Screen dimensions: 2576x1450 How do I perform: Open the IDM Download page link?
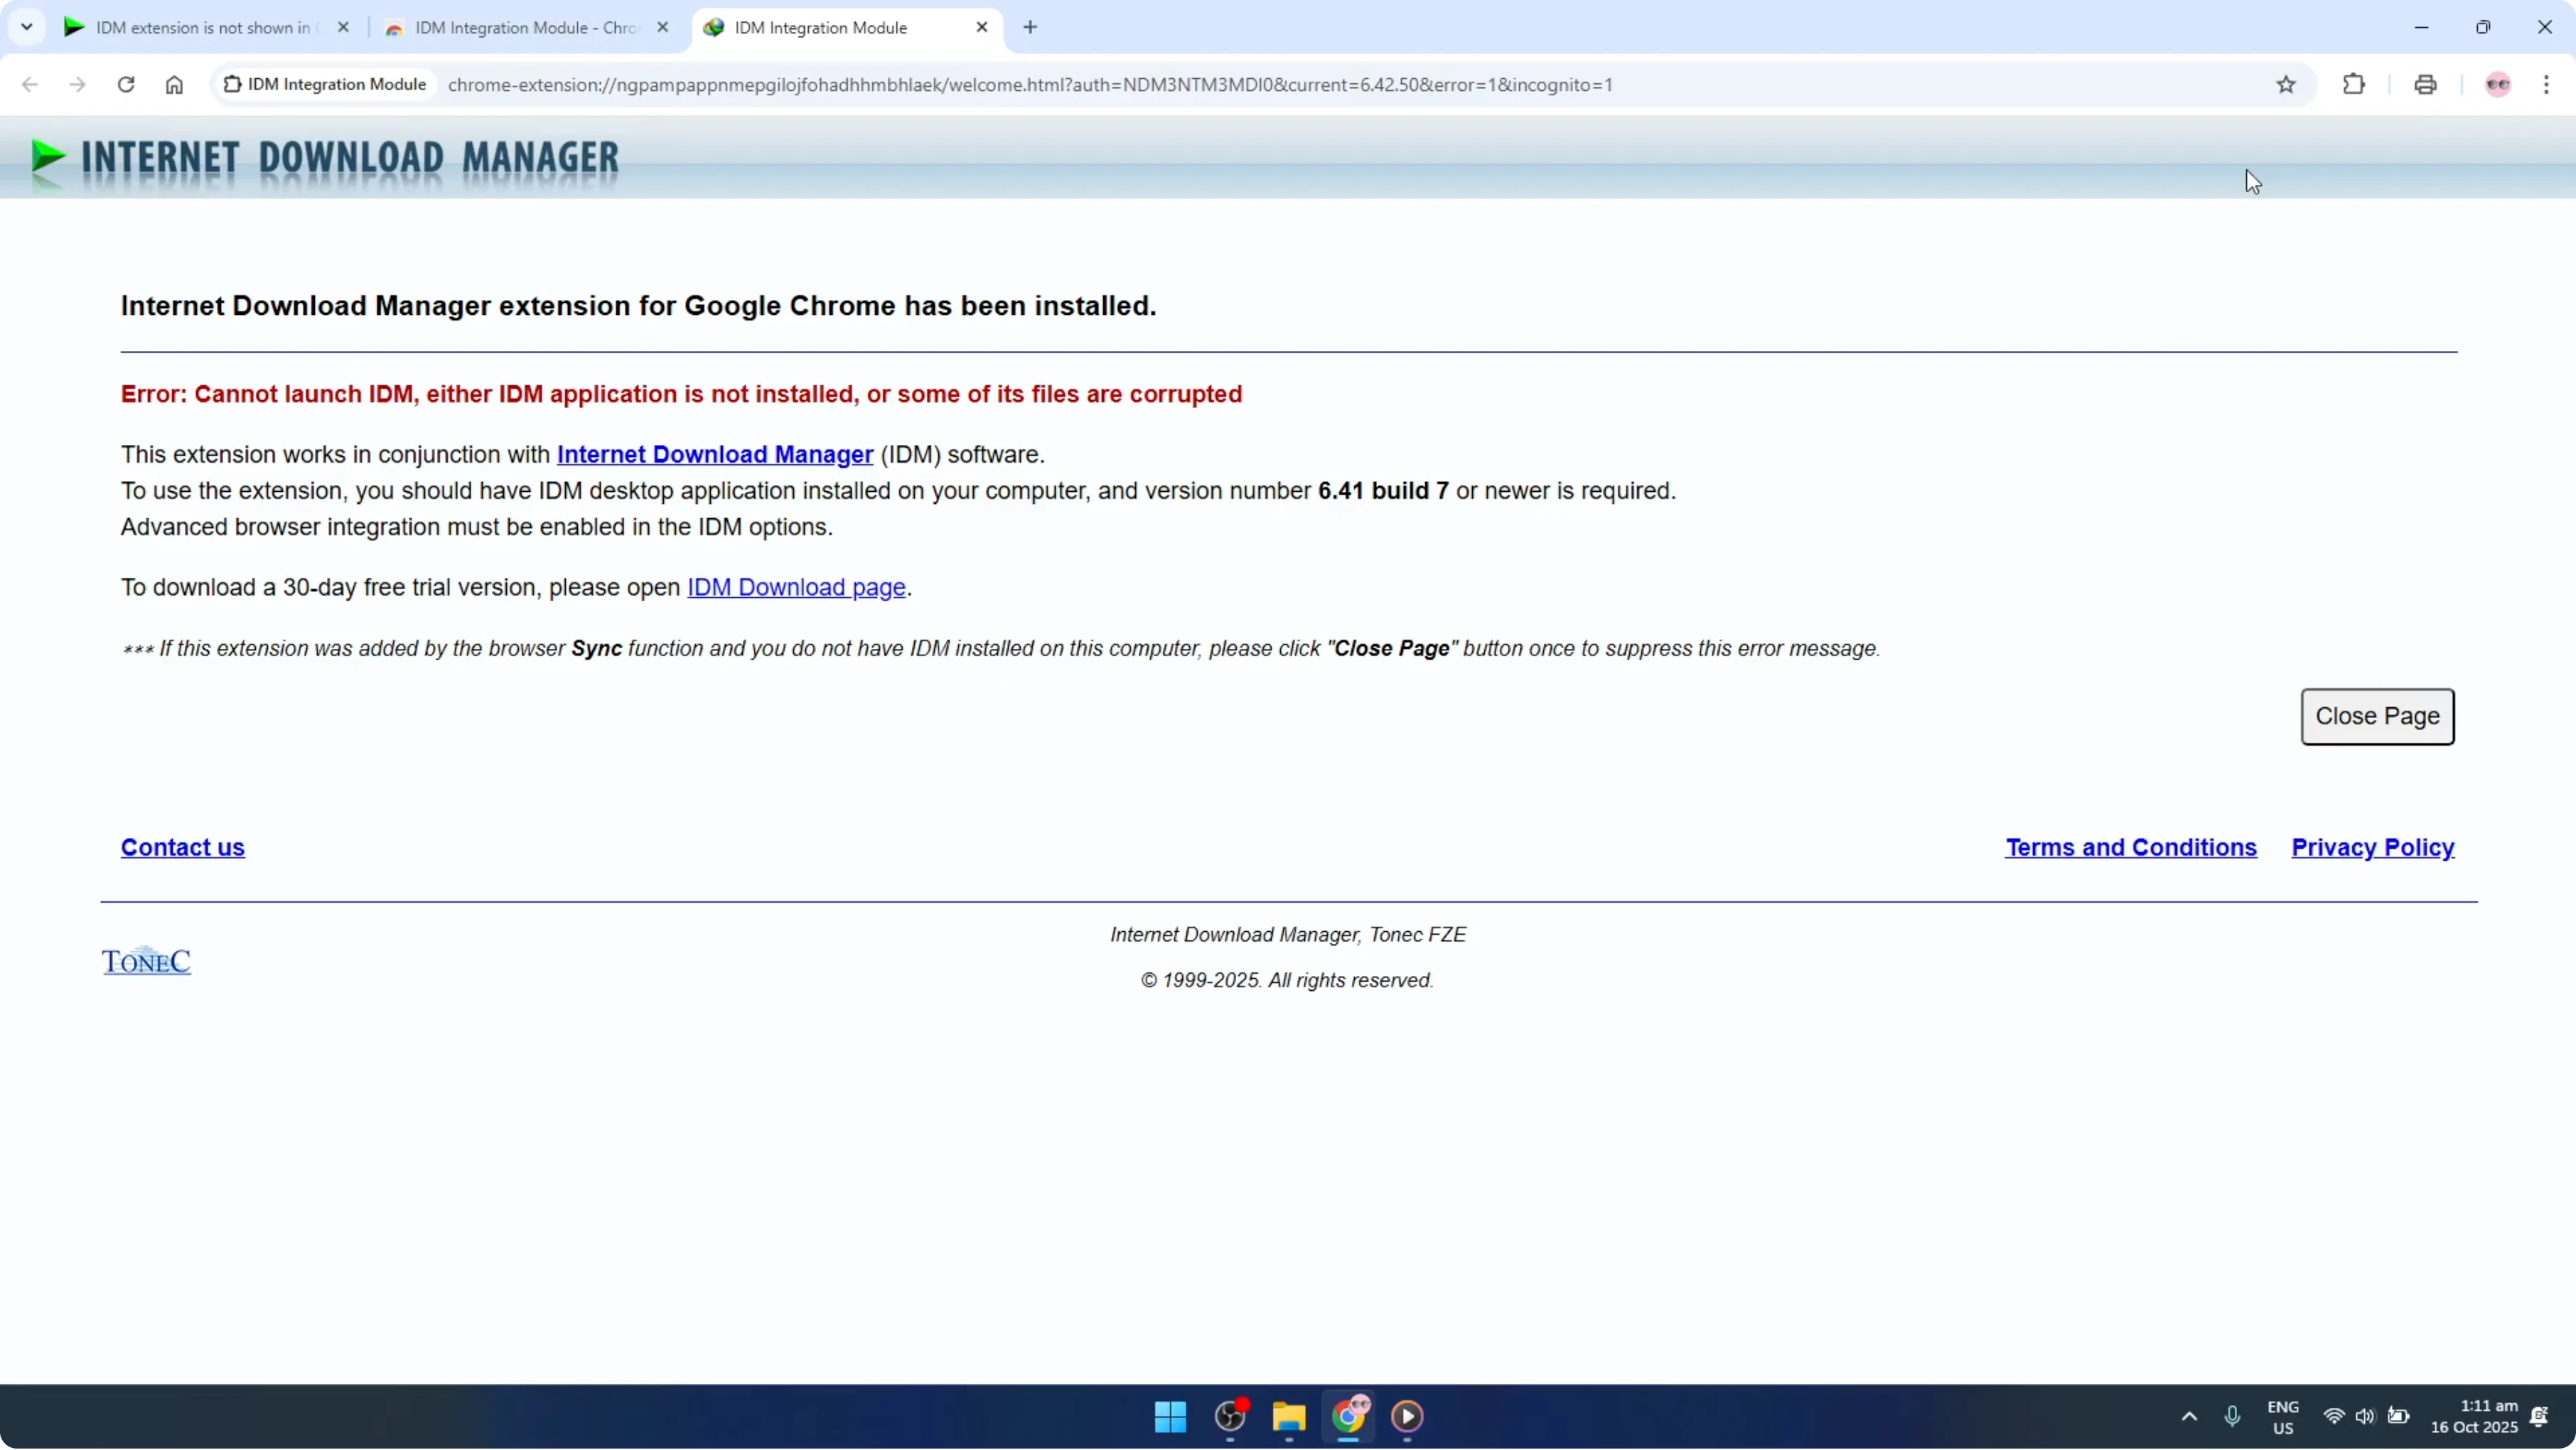point(795,587)
